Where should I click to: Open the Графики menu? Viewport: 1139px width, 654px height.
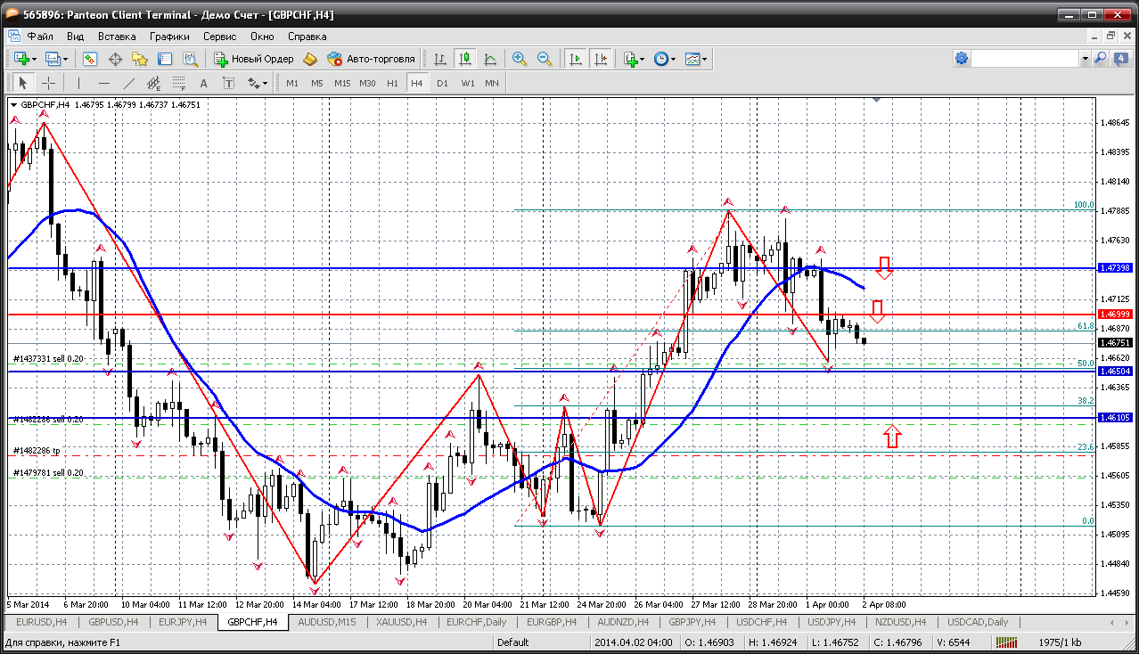(x=169, y=37)
